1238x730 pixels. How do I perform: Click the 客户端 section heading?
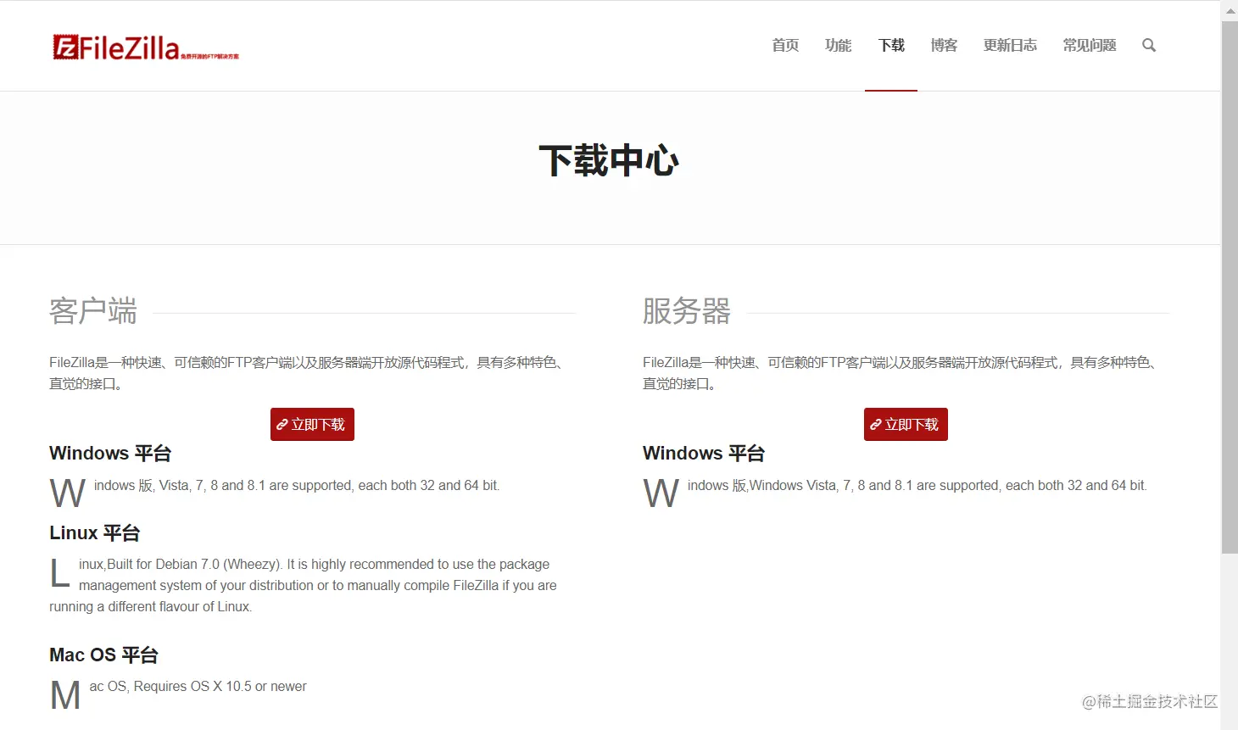[x=93, y=311]
